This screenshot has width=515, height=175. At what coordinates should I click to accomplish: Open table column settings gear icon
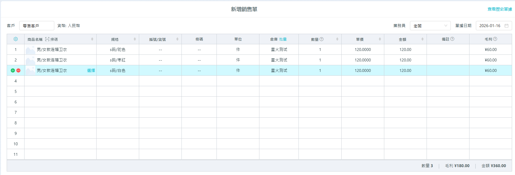tap(16, 39)
